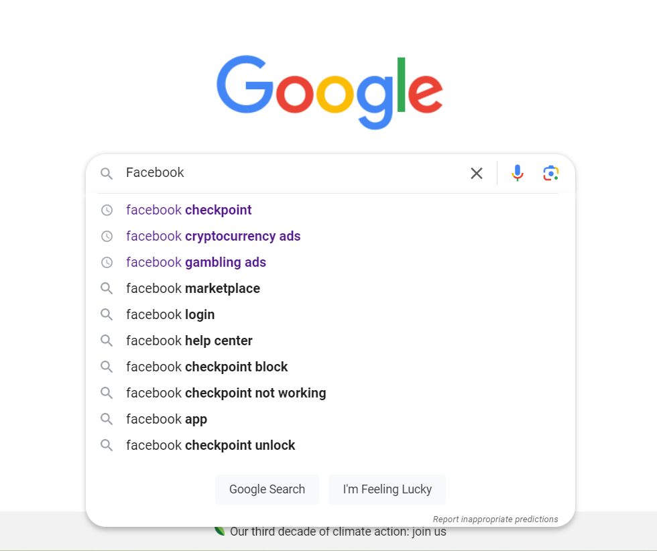Open Google Lens image search icon
The height and width of the screenshot is (551, 657).
point(550,173)
